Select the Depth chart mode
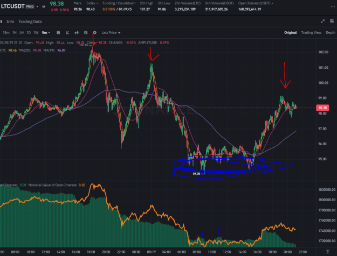Screen dimensions: 337x256 click(x=331, y=33)
